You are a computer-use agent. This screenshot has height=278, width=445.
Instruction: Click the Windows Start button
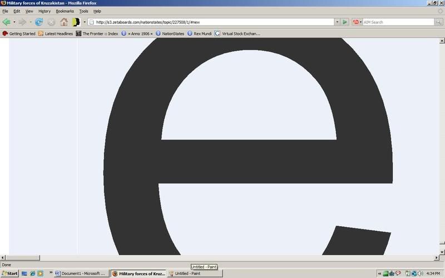(9, 274)
